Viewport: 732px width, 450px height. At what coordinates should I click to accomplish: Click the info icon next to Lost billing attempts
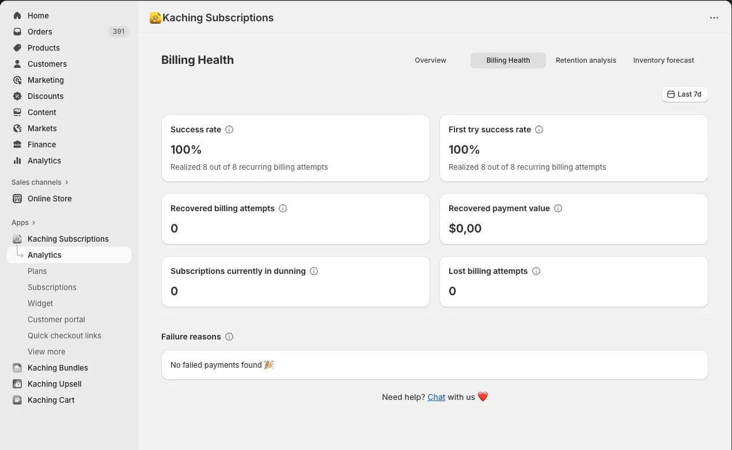coord(536,271)
